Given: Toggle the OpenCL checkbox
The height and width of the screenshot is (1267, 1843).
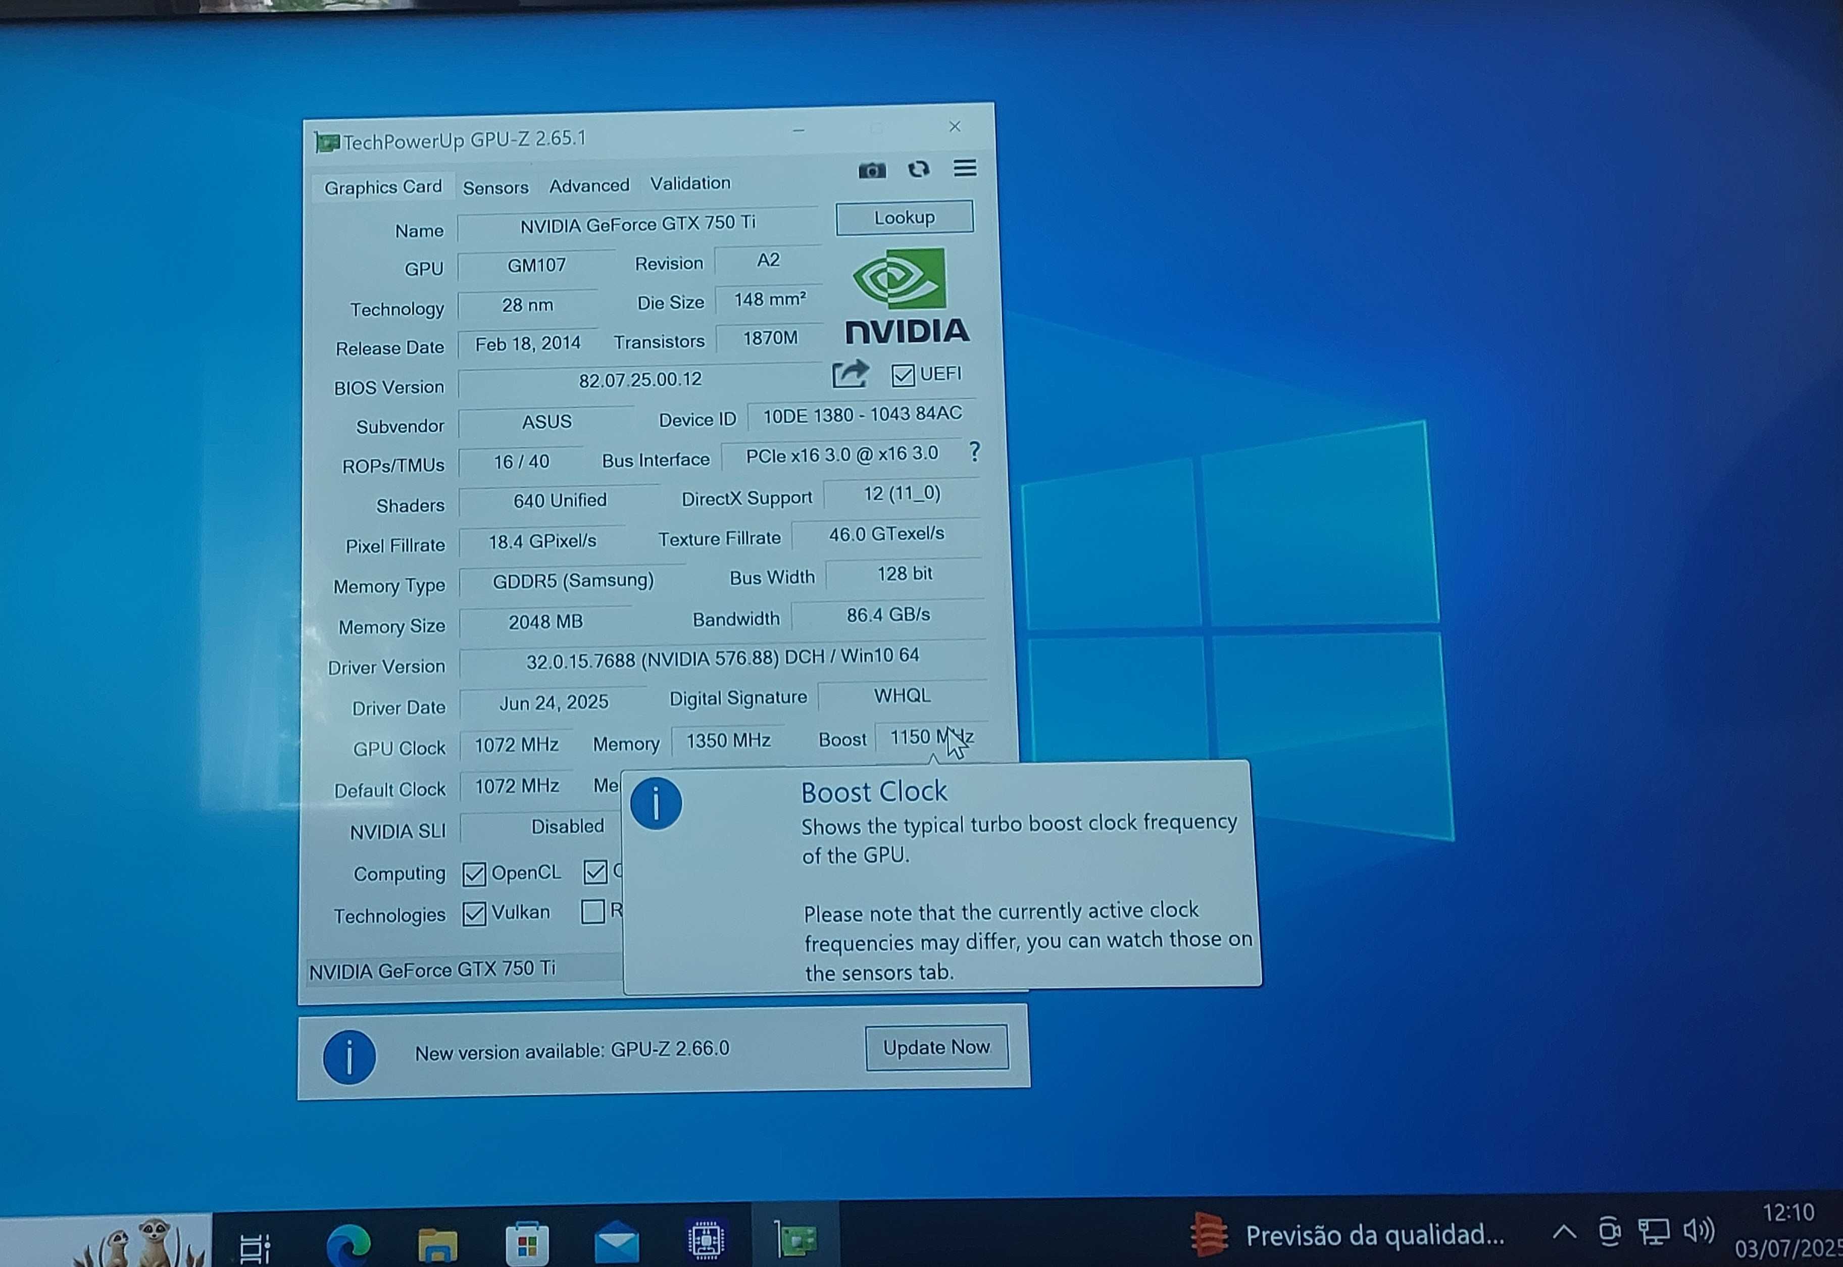Looking at the screenshot, I should coord(473,874).
